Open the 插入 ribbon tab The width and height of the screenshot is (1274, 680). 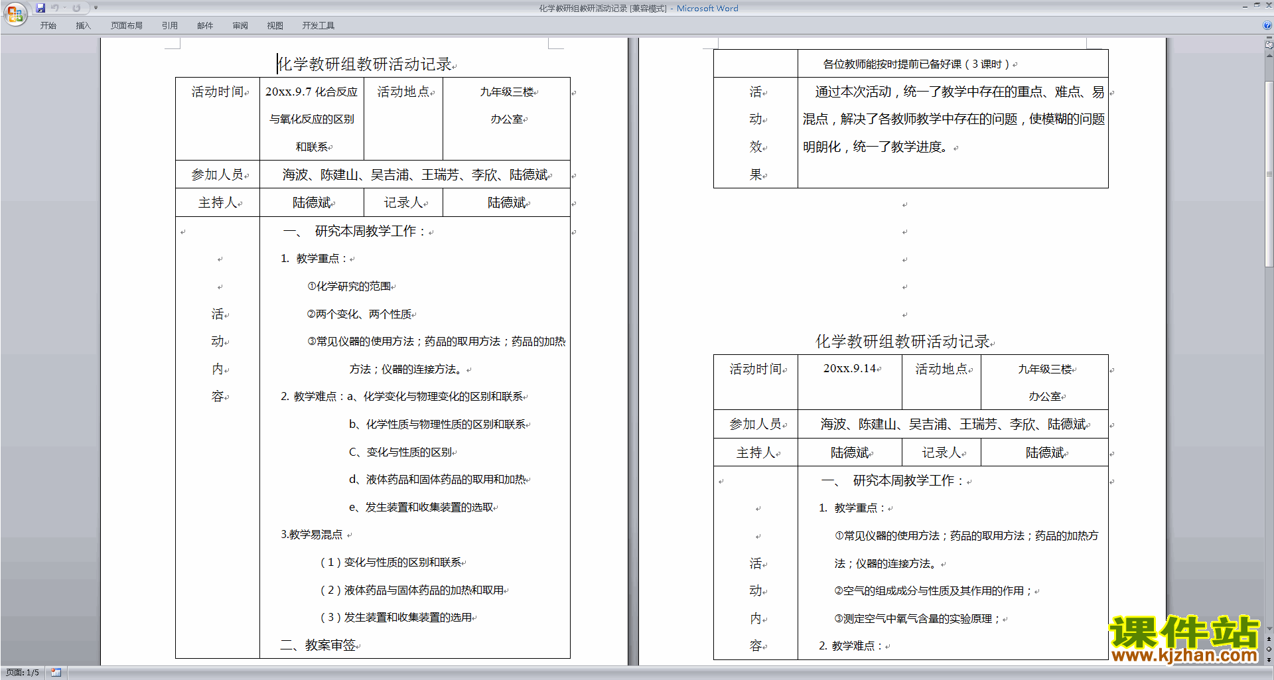click(83, 26)
